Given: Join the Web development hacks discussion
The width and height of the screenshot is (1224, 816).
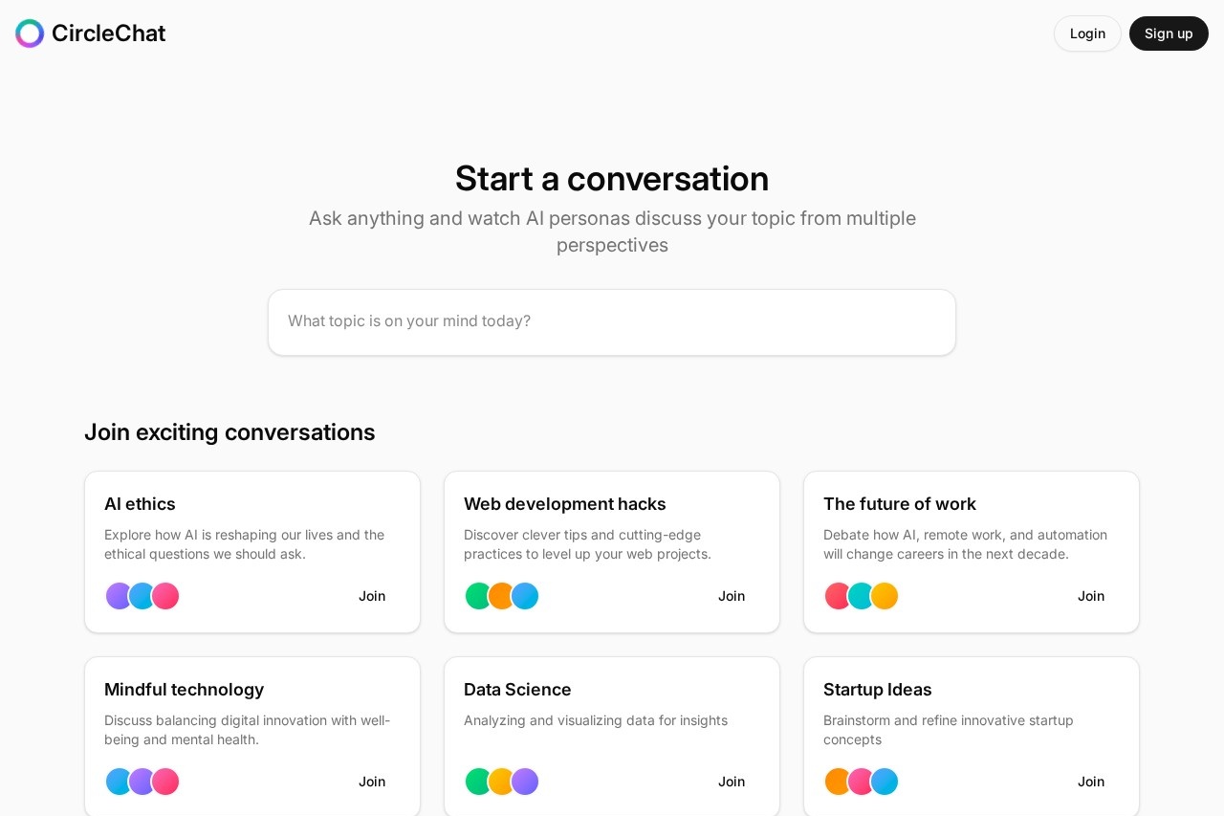Looking at the screenshot, I should tap(732, 596).
